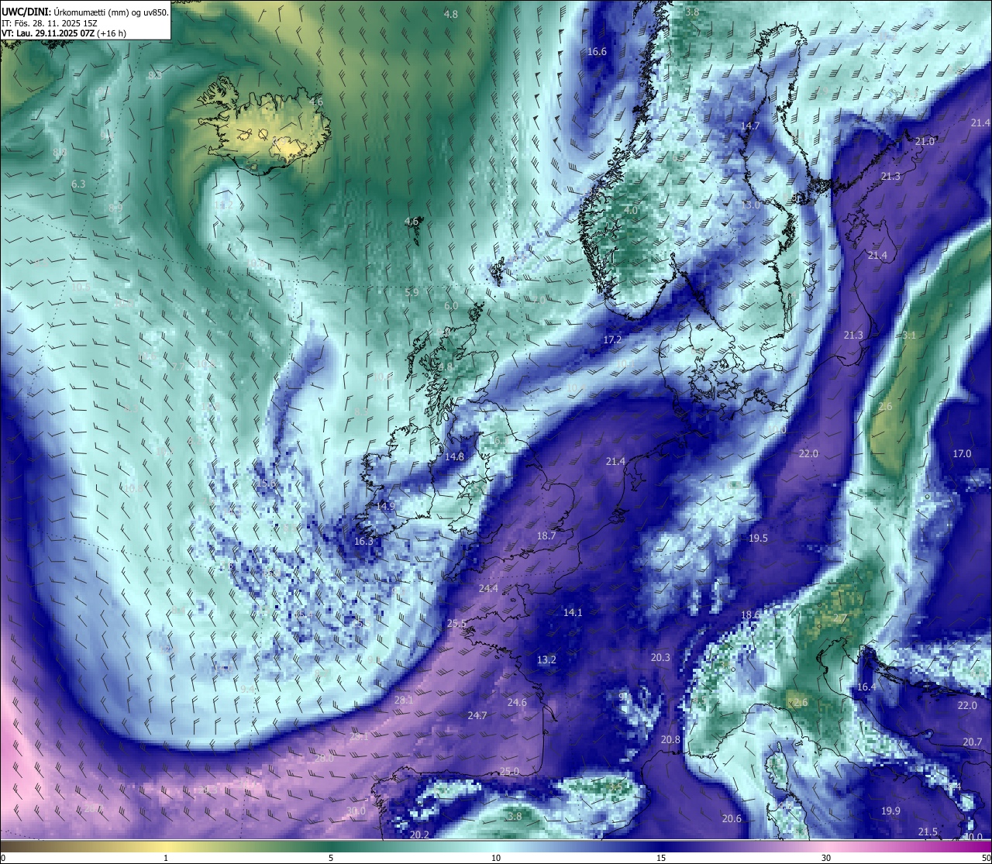The width and height of the screenshot is (992, 864).
Task: Click the 'IT: Fös. 28. 11. 2025 15Z' line
Action: click(50, 23)
